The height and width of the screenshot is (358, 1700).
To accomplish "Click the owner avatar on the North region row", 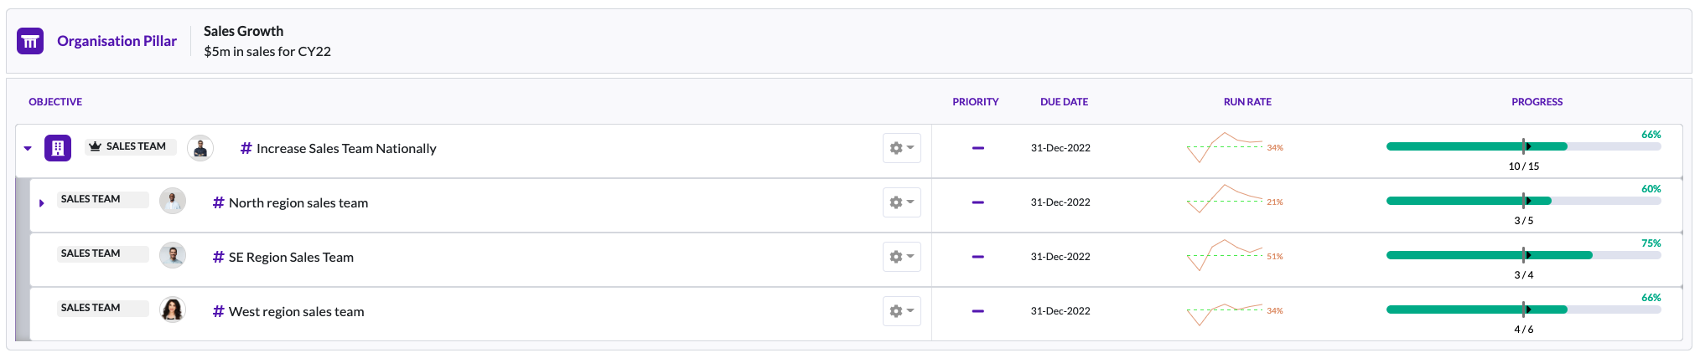I will click(x=173, y=201).
